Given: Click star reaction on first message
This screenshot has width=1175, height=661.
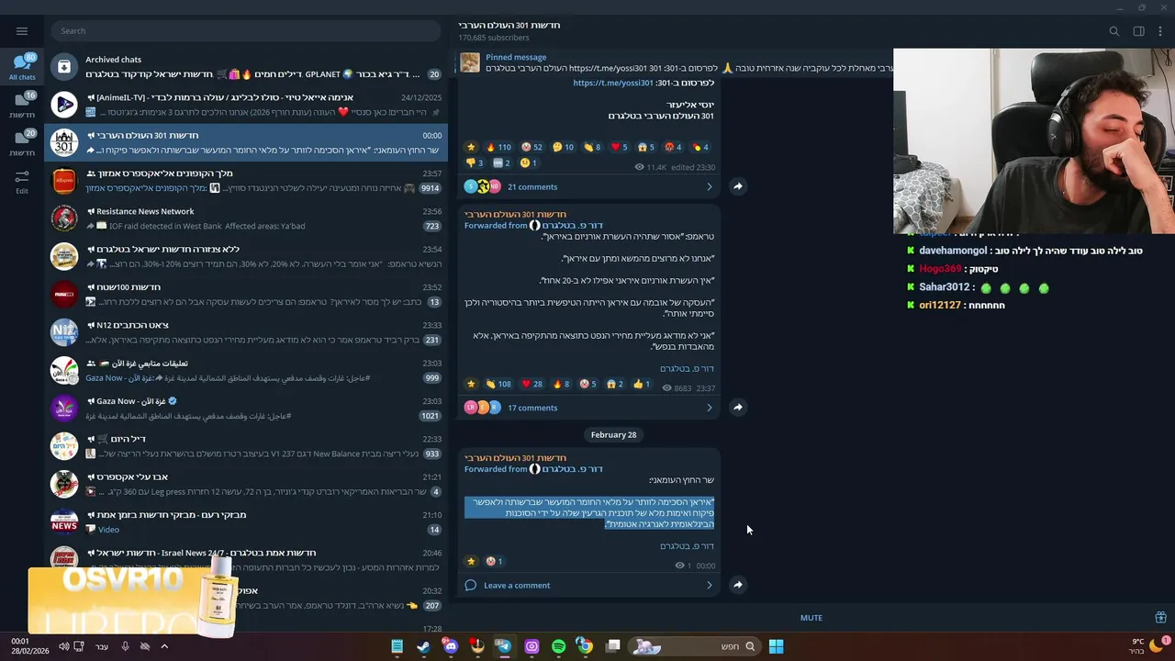Looking at the screenshot, I should point(472,147).
